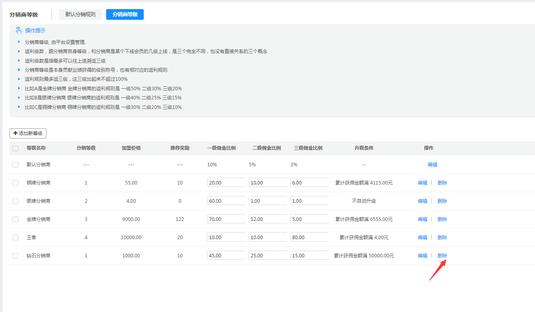Screen dimensions: 535x312
Task: Toggle the select-all checkbox in table header
Action: 15,148
